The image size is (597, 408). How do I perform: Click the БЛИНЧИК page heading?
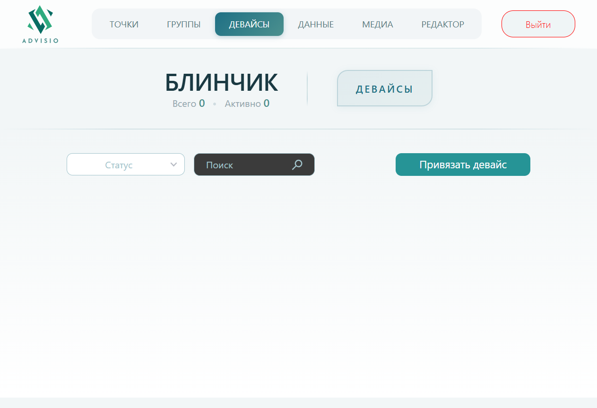tap(221, 82)
